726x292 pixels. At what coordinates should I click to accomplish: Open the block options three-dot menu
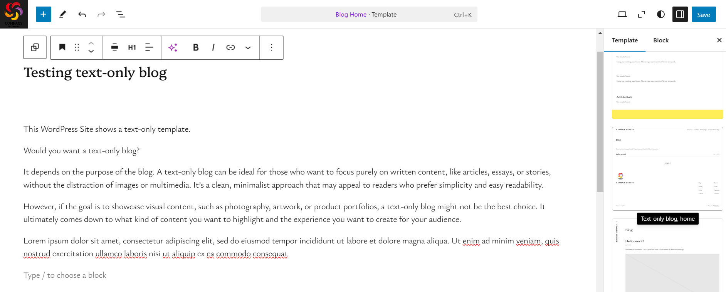(272, 47)
